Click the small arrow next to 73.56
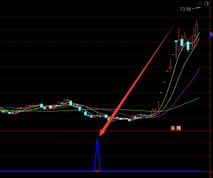Image resolution: width=213 pixels, height=178 pixels. 196,8
